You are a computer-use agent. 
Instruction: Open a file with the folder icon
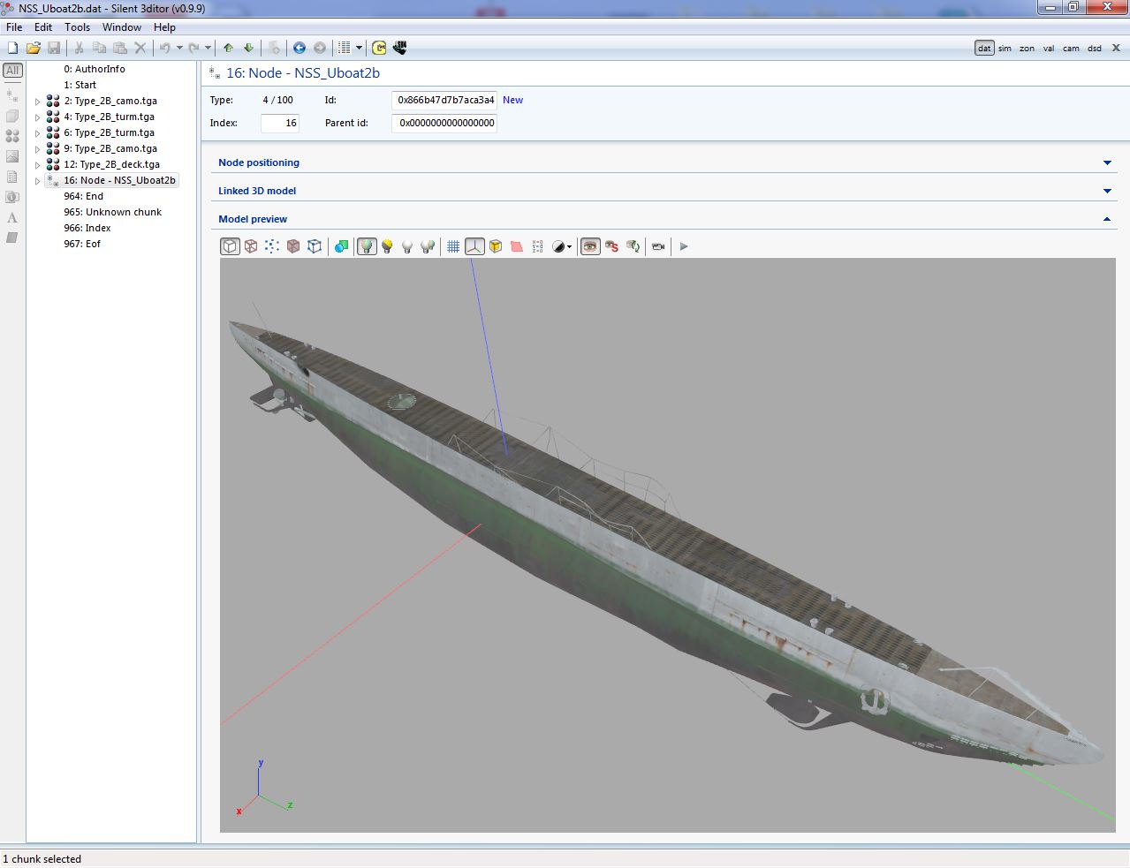[34, 48]
